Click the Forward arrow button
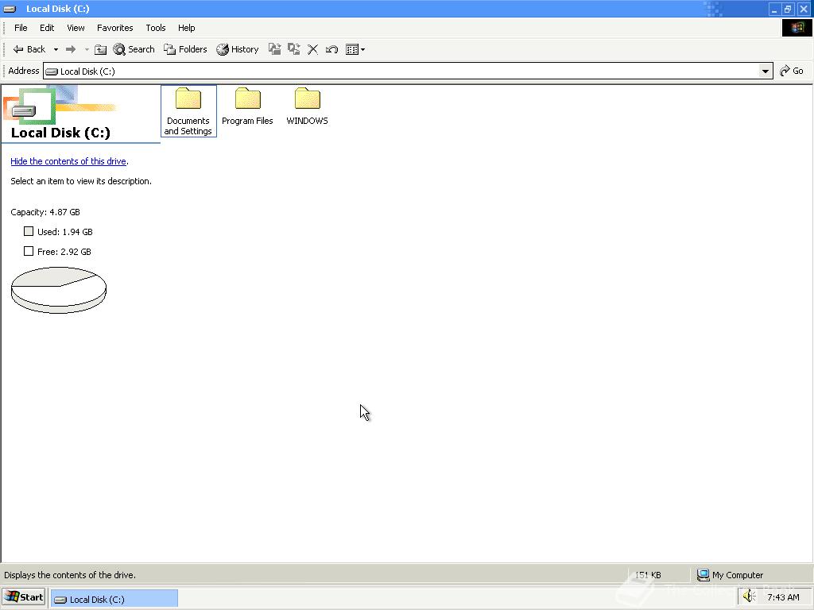 (71, 49)
